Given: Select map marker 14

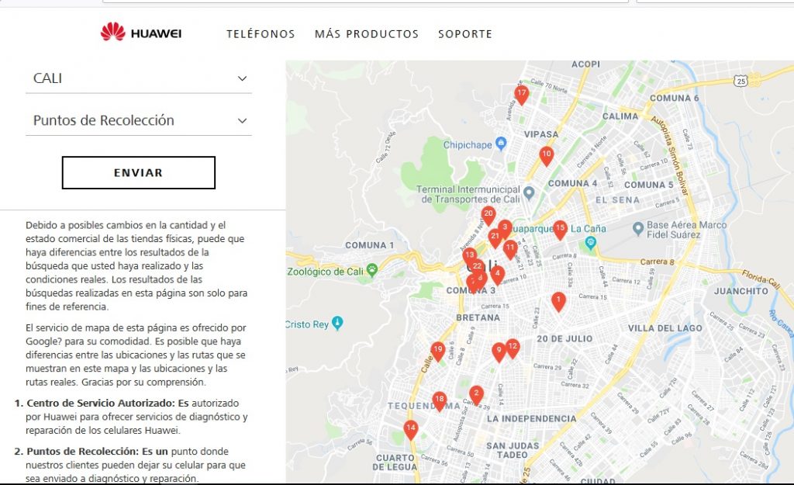Looking at the screenshot, I should tap(411, 430).
